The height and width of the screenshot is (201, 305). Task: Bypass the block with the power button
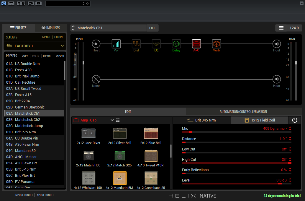click(295, 120)
